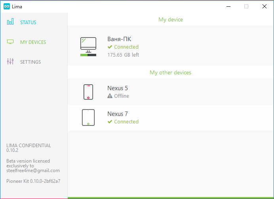
Task: Switch to MY DEVICES section
Action: coord(33,42)
